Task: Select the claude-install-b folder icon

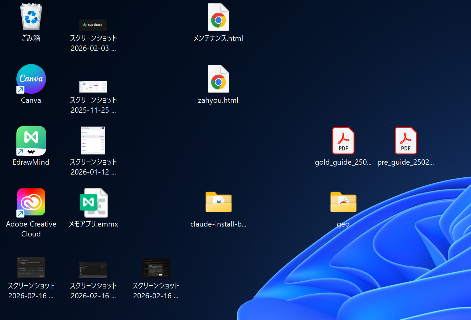Action: pyautogui.click(x=218, y=202)
